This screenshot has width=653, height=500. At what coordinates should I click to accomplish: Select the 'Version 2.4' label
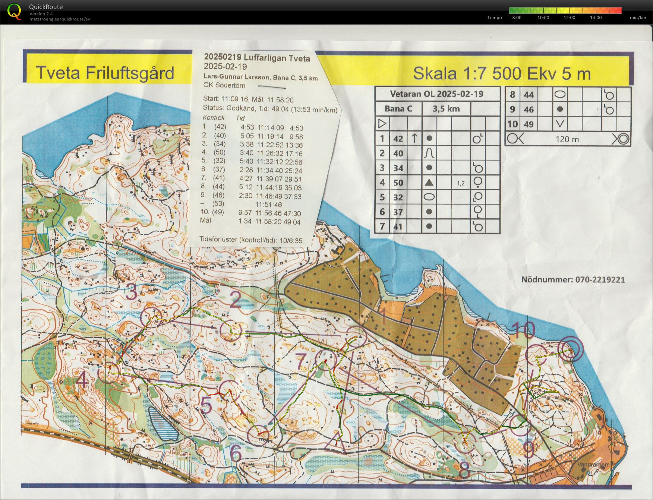(41, 14)
